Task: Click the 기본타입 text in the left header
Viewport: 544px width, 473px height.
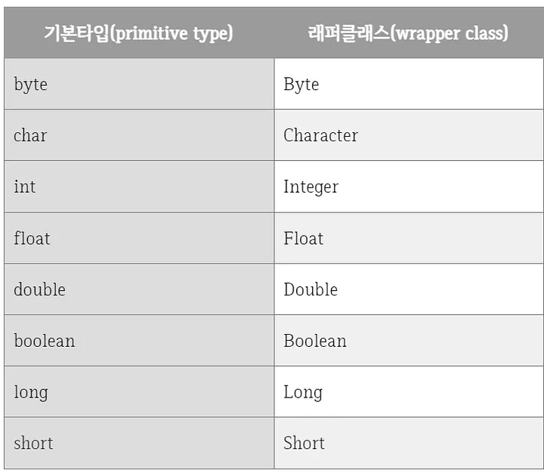Action: click(x=76, y=33)
